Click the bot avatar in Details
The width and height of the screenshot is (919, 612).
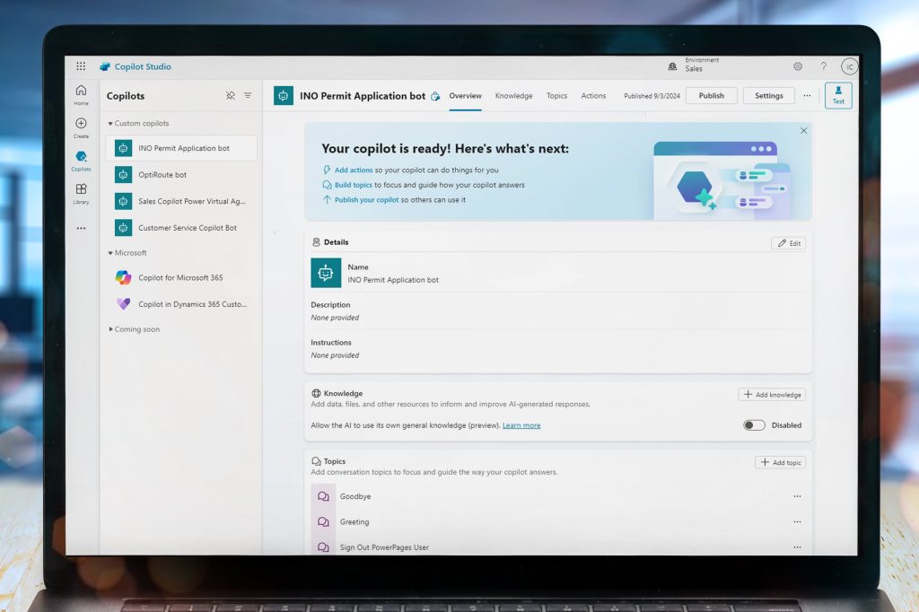pos(326,273)
